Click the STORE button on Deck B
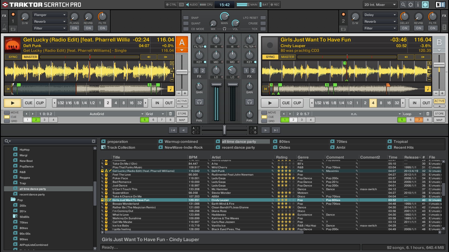 (x=439, y=114)
